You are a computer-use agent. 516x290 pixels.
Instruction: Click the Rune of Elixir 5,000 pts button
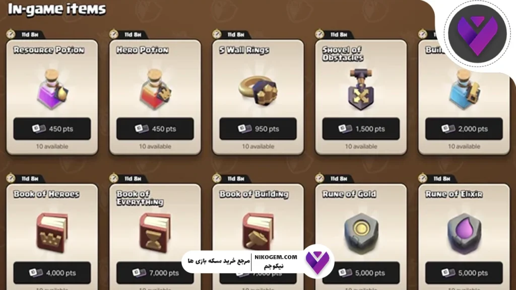coord(464,272)
